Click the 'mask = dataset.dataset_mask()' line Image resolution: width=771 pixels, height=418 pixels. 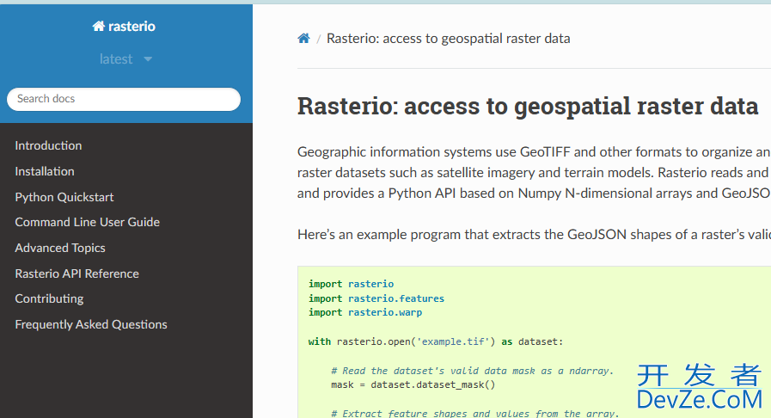413,385
